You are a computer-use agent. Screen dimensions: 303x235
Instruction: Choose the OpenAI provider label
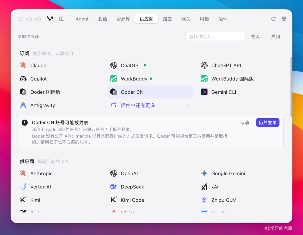point(129,174)
